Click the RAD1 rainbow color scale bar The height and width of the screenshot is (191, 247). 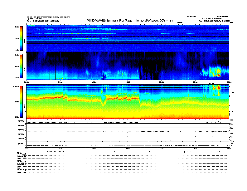[x=21, y=66]
